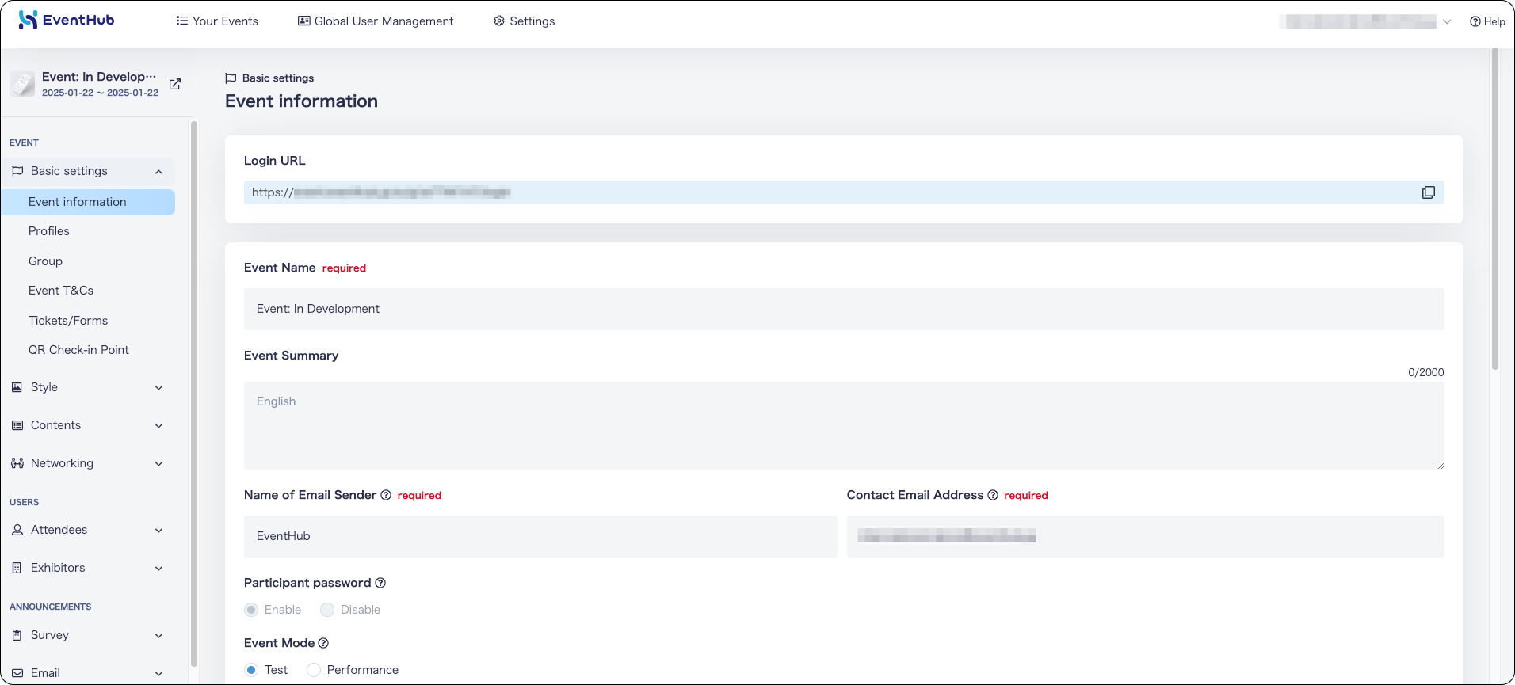Screen dimensions: 1515x685
Task: Click the Your Events list icon
Action: tap(182, 21)
